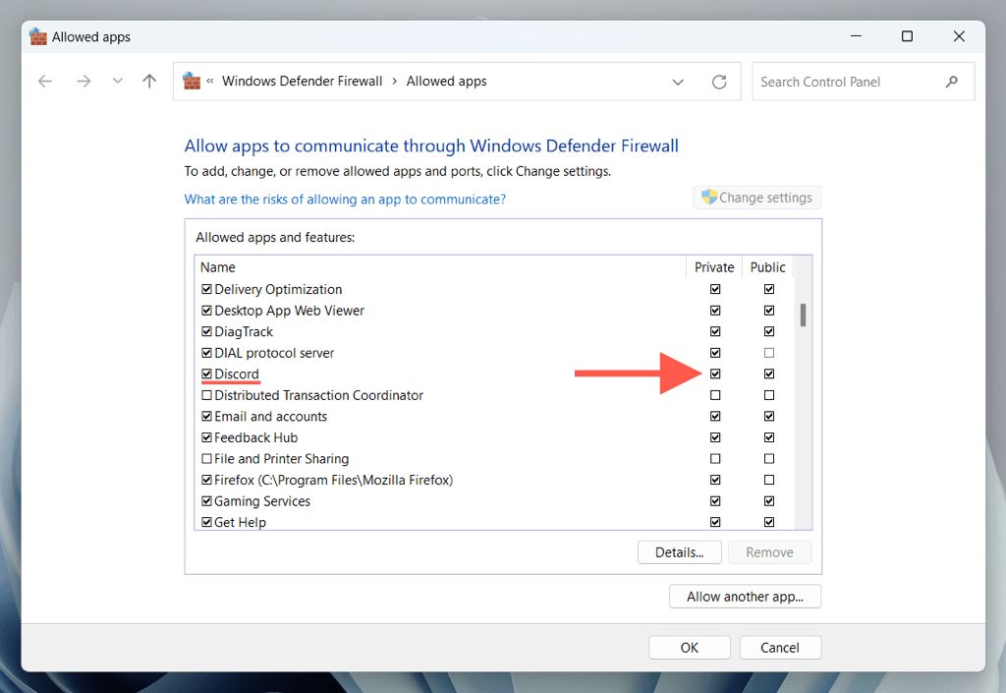Enable Public for DIAL protocol server
Viewport: 1006px width, 693px height.
point(769,353)
